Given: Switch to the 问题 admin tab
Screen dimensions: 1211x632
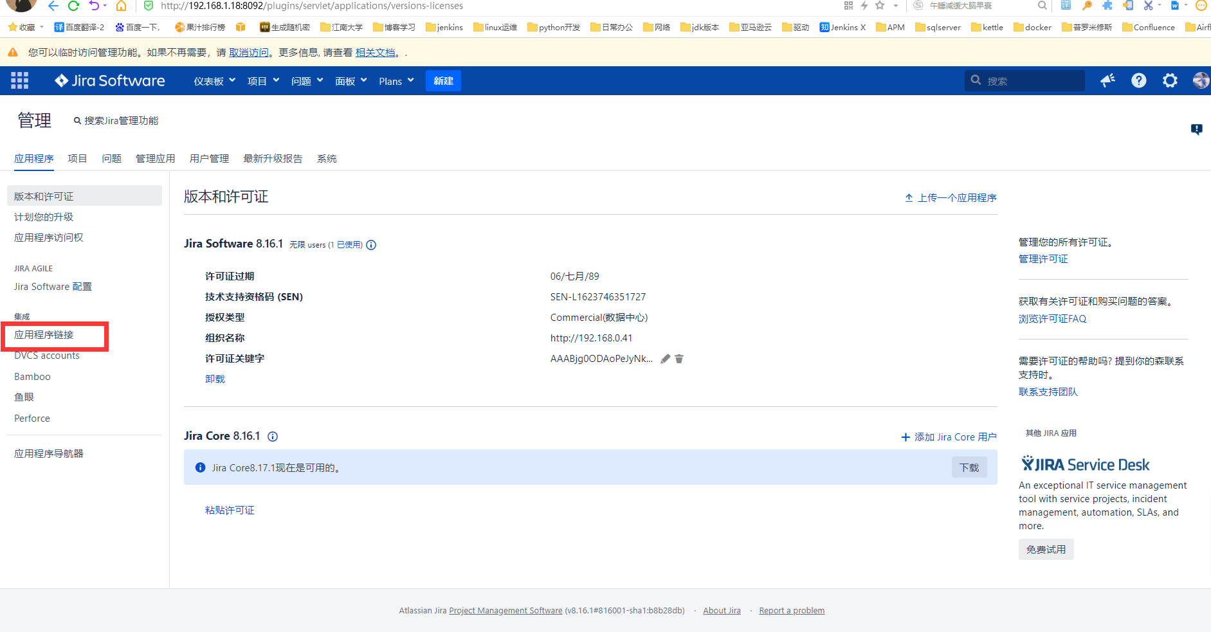Looking at the screenshot, I should click(x=111, y=158).
